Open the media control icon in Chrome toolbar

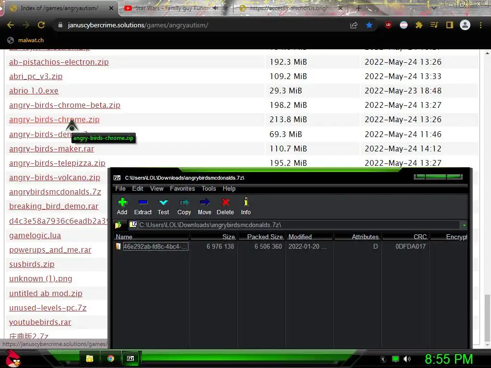point(434,25)
